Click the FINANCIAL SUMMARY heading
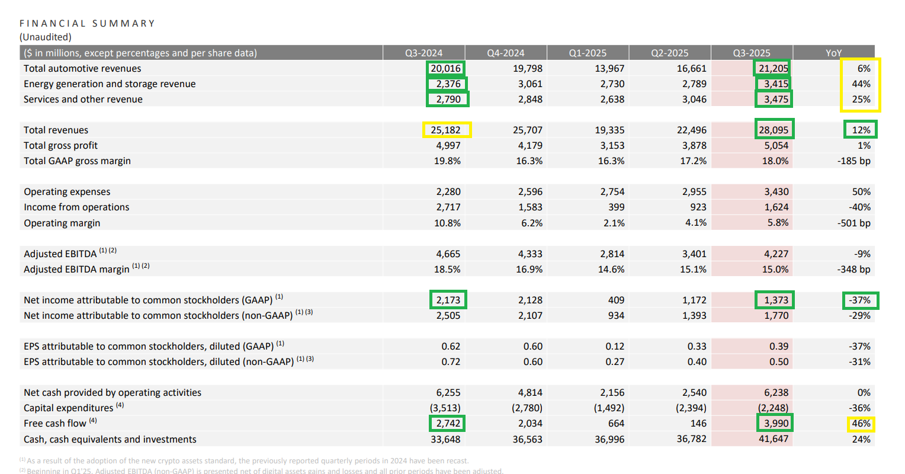The height and width of the screenshot is (474, 905). coord(87,23)
